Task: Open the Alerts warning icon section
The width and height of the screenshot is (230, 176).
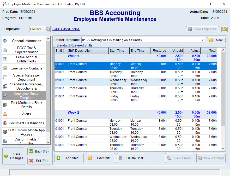Action: (x=5, y=114)
